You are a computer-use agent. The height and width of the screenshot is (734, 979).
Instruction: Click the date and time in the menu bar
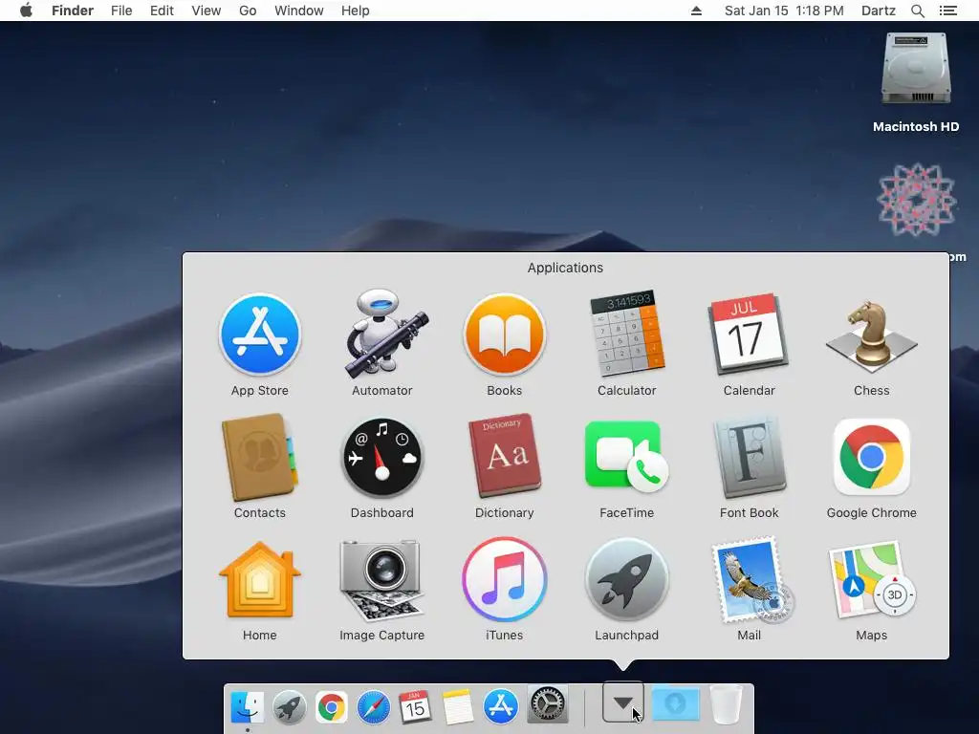click(x=784, y=11)
